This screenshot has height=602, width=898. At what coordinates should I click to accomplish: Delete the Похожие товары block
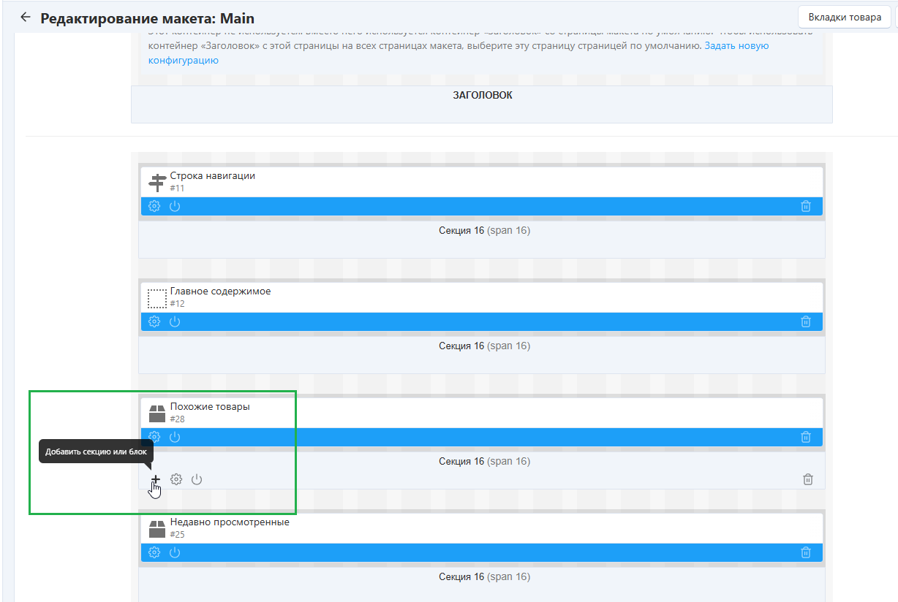click(x=806, y=437)
